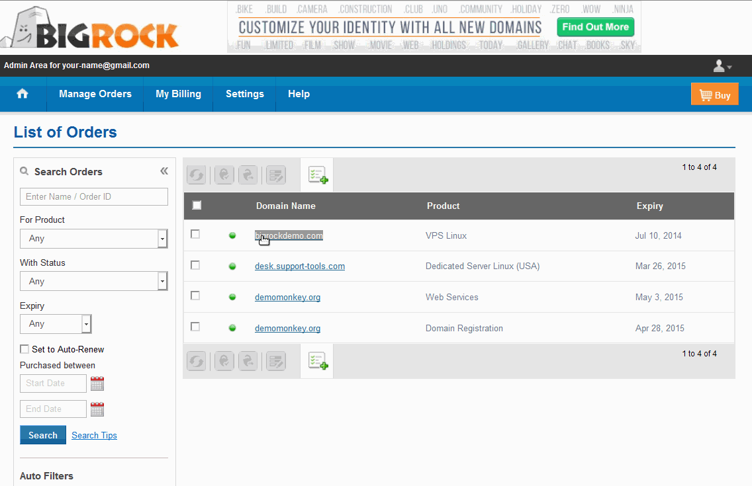752x486 pixels.
Task: Click the Domain Name column header
Action: (x=286, y=206)
